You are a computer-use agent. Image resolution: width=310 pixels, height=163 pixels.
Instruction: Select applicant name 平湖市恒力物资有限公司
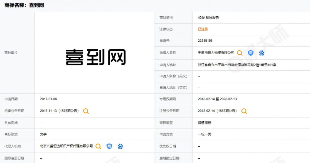click(216, 52)
